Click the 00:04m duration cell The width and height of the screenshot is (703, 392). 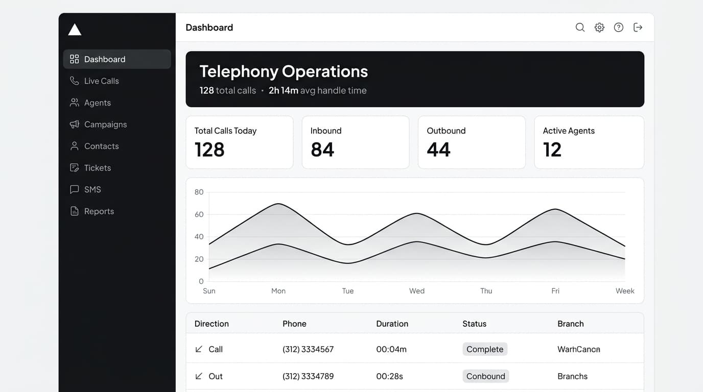click(391, 349)
